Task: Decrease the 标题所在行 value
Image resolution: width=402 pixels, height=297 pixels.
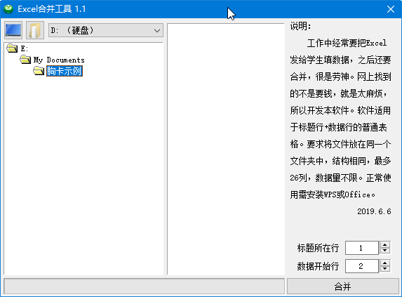Action: [385, 251]
